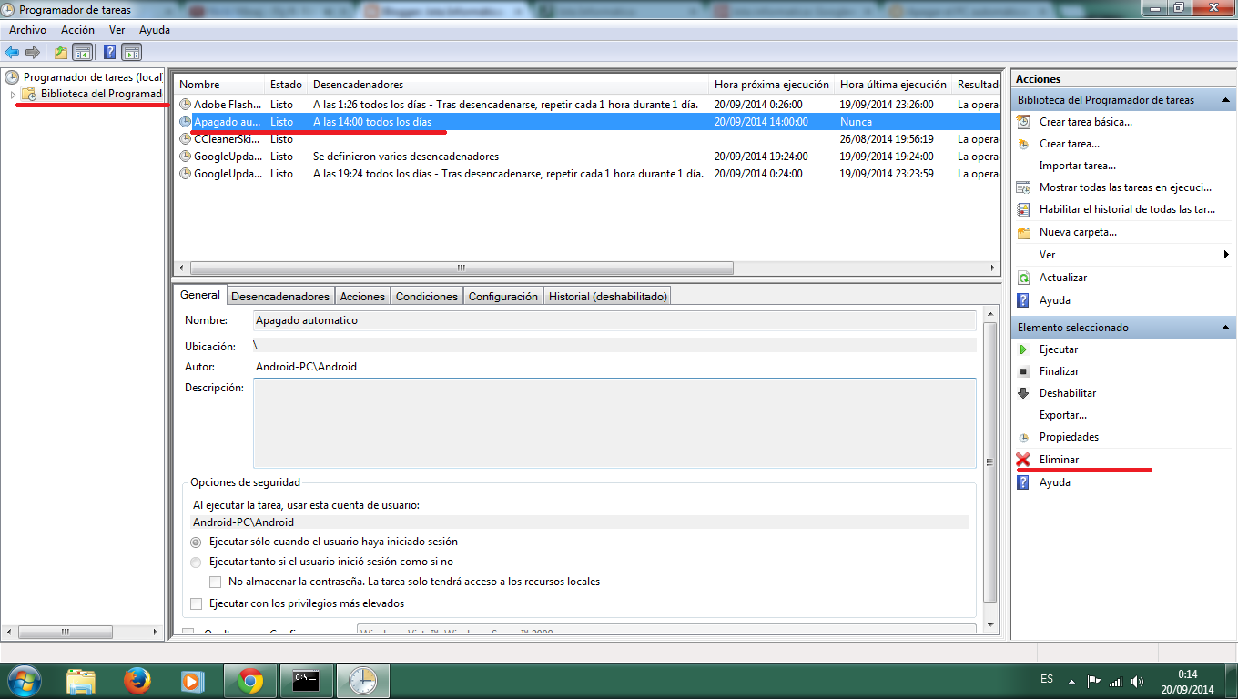Open the Acción menu
This screenshot has height=699, width=1238.
(76, 29)
